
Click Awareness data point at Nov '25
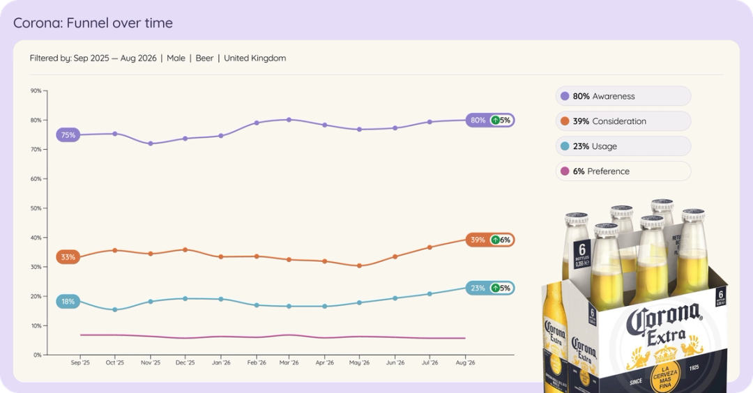click(x=151, y=144)
